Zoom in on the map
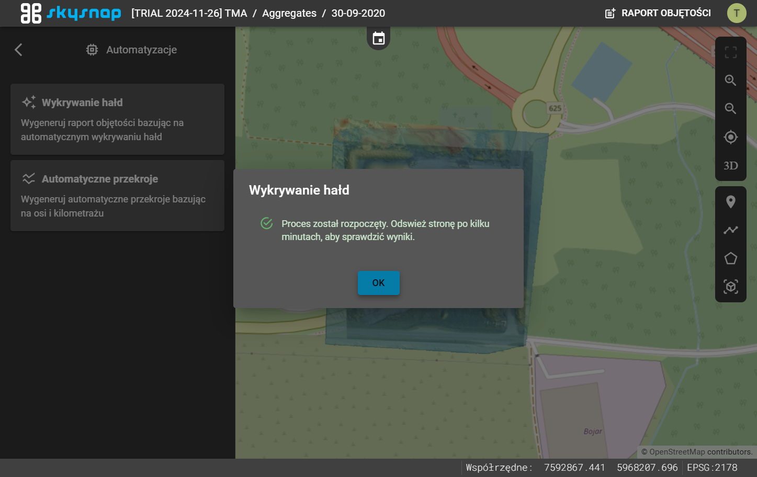 (x=730, y=81)
